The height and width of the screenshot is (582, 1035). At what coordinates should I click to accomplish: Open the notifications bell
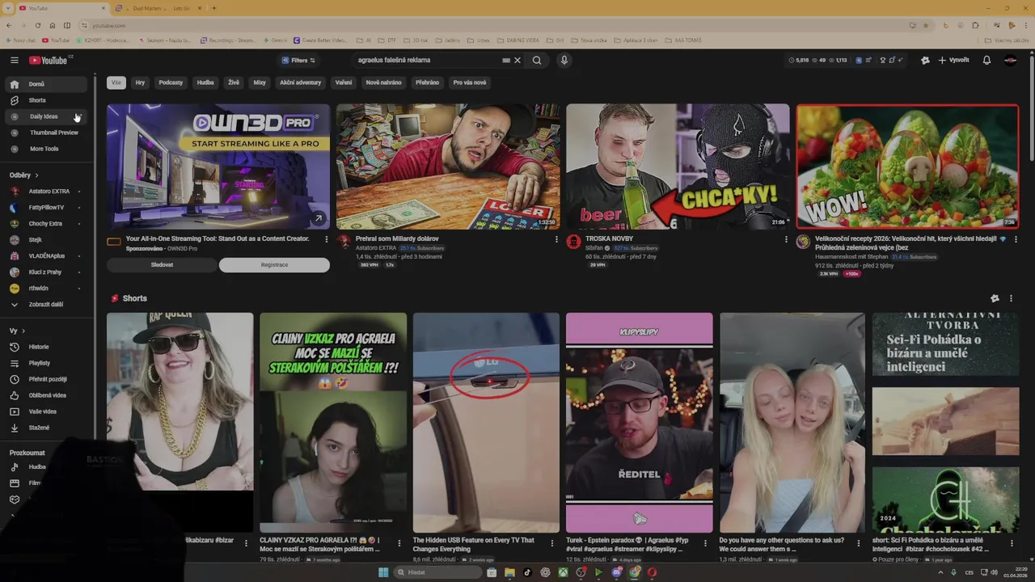(x=986, y=60)
